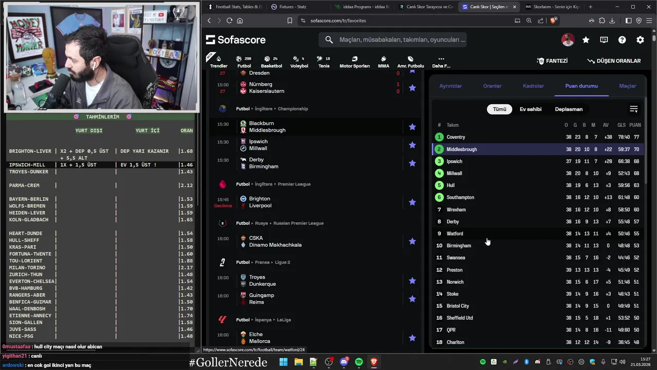The height and width of the screenshot is (370, 657).
Task: Select the Basketbol sport icon
Action: [x=272, y=61]
